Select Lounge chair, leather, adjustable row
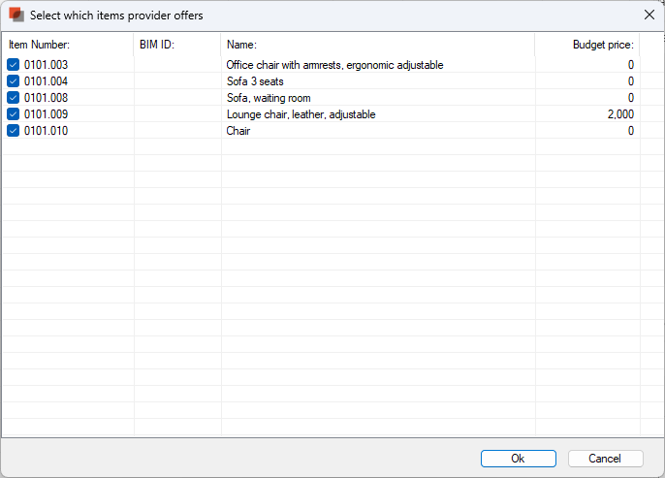Viewport: 665px width, 478px height. click(x=301, y=114)
